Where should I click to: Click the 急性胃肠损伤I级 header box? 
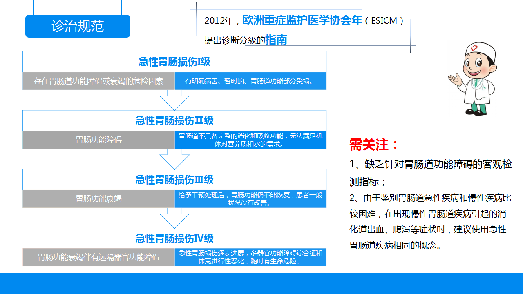click(174, 62)
